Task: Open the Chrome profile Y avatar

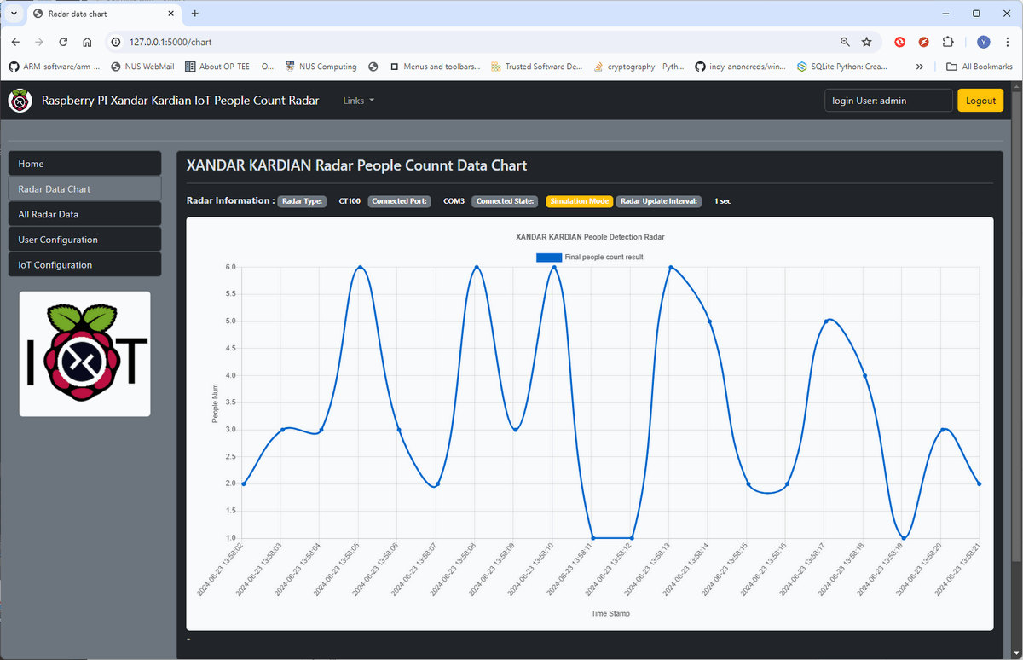Action: click(x=983, y=42)
